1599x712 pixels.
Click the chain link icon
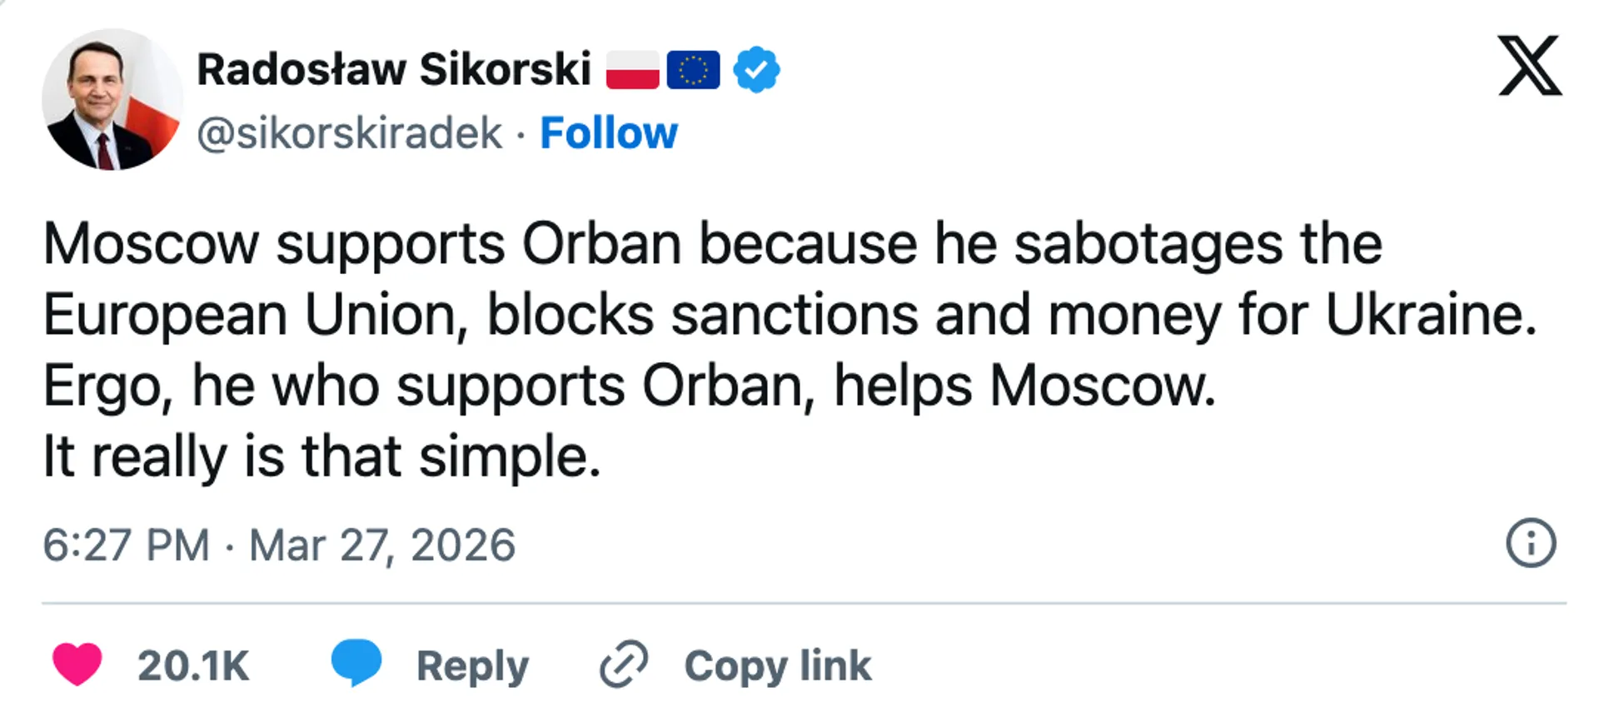click(624, 665)
